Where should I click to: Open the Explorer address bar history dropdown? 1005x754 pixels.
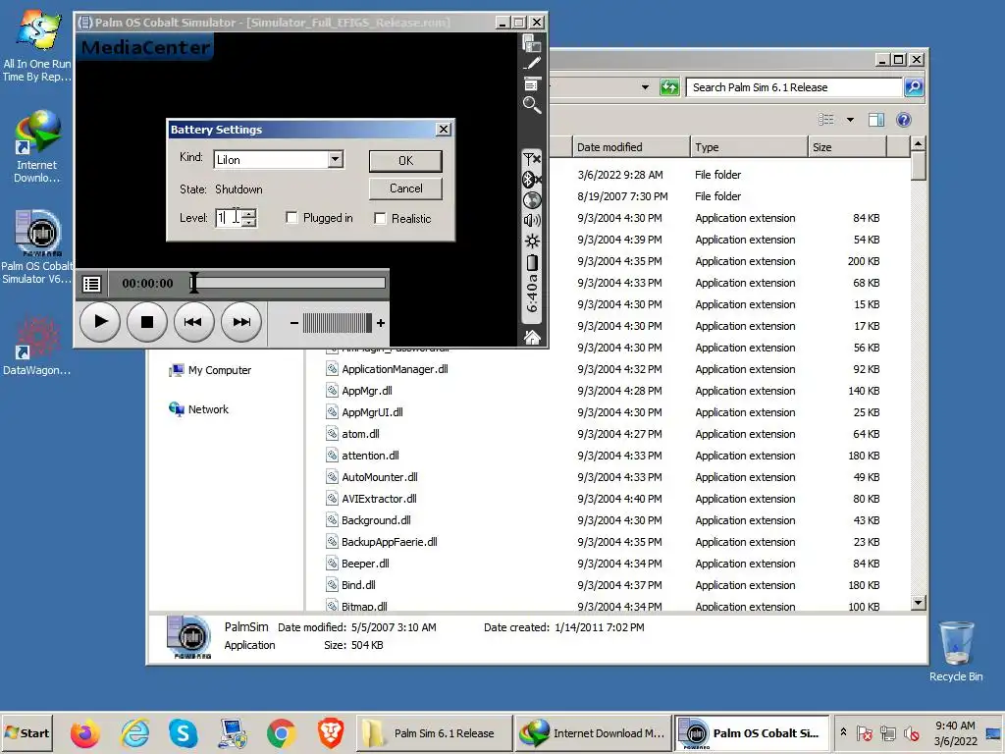pyautogui.click(x=645, y=87)
